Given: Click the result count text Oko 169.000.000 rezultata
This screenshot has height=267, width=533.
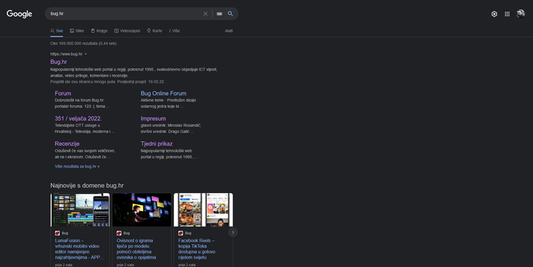Looking at the screenshot, I should 83,43.
